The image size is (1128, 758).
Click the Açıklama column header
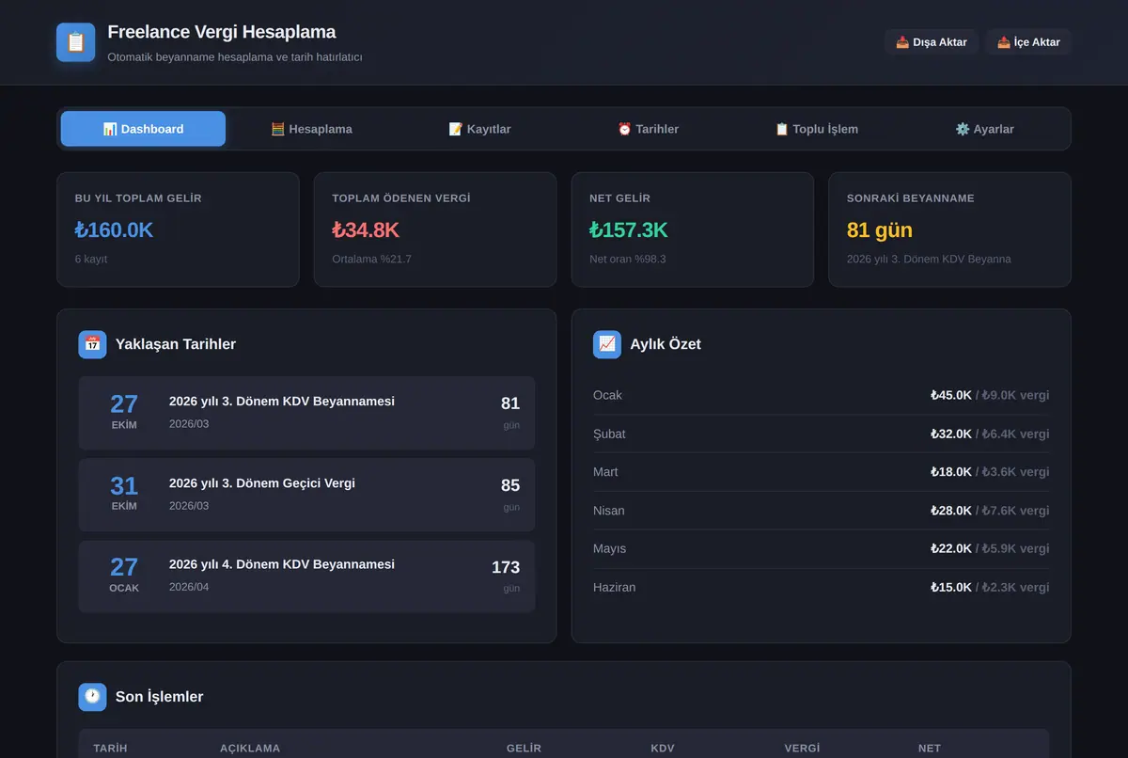[x=250, y=749]
